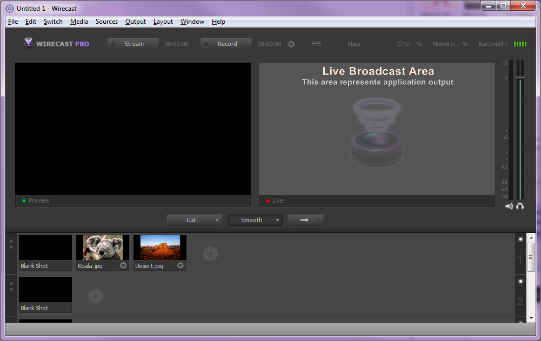Move layer 1 down using arrow

tap(11, 248)
